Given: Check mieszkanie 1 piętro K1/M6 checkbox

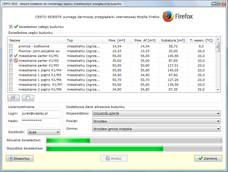Looking at the screenshot, I should [11, 80].
